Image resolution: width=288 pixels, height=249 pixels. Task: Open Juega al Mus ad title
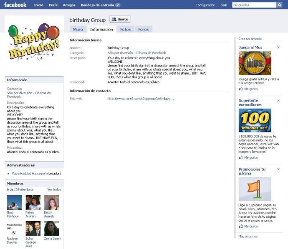(x=250, y=47)
